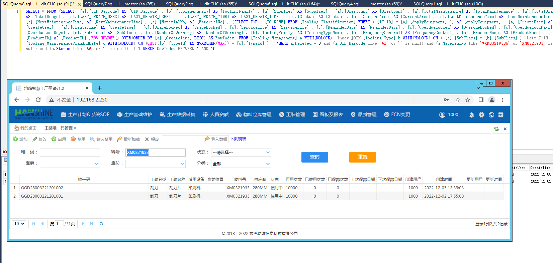Viewport: 553px width, 263px height.
Task: Click 增加 add toolbar button
Action: point(20,139)
